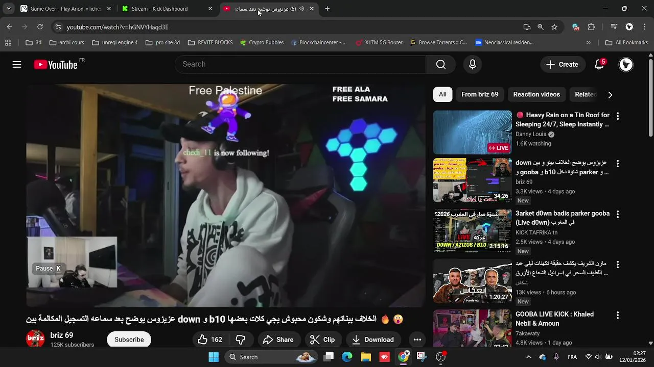View site information icon in address bar
The width and height of the screenshot is (654, 367).
[x=58, y=27]
